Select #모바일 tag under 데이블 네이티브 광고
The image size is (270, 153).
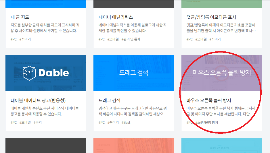25,122
